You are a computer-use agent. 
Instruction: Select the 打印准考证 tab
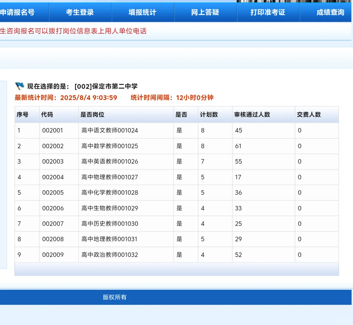(x=268, y=12)
